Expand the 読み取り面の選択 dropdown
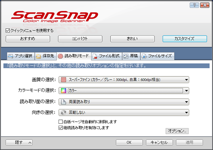 pos(186,102)
